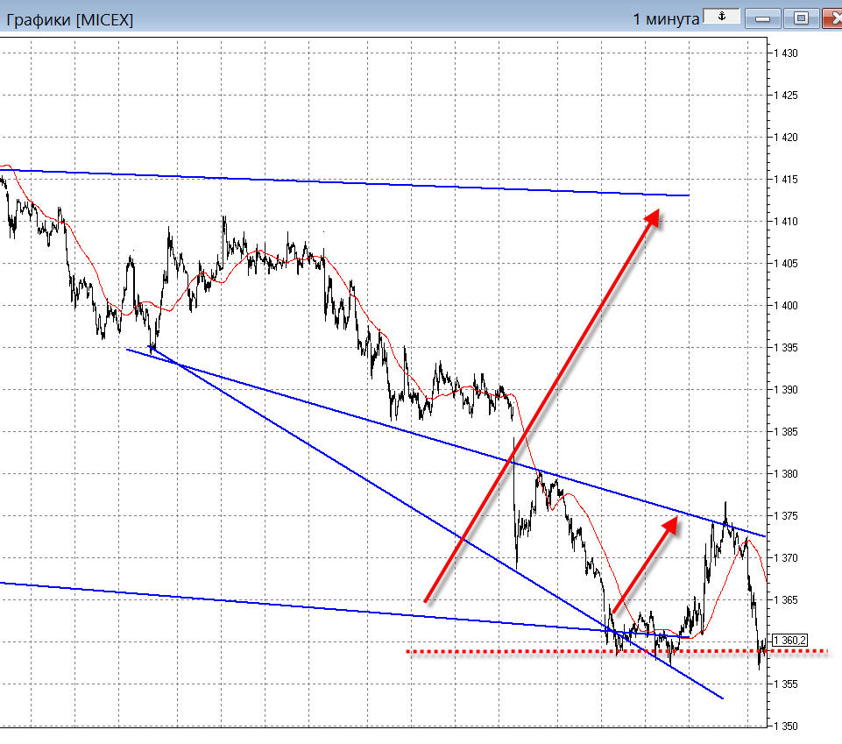
Task: Maximize the MICEX chart window
Action: pyautogui.click(x=801, y=18)
